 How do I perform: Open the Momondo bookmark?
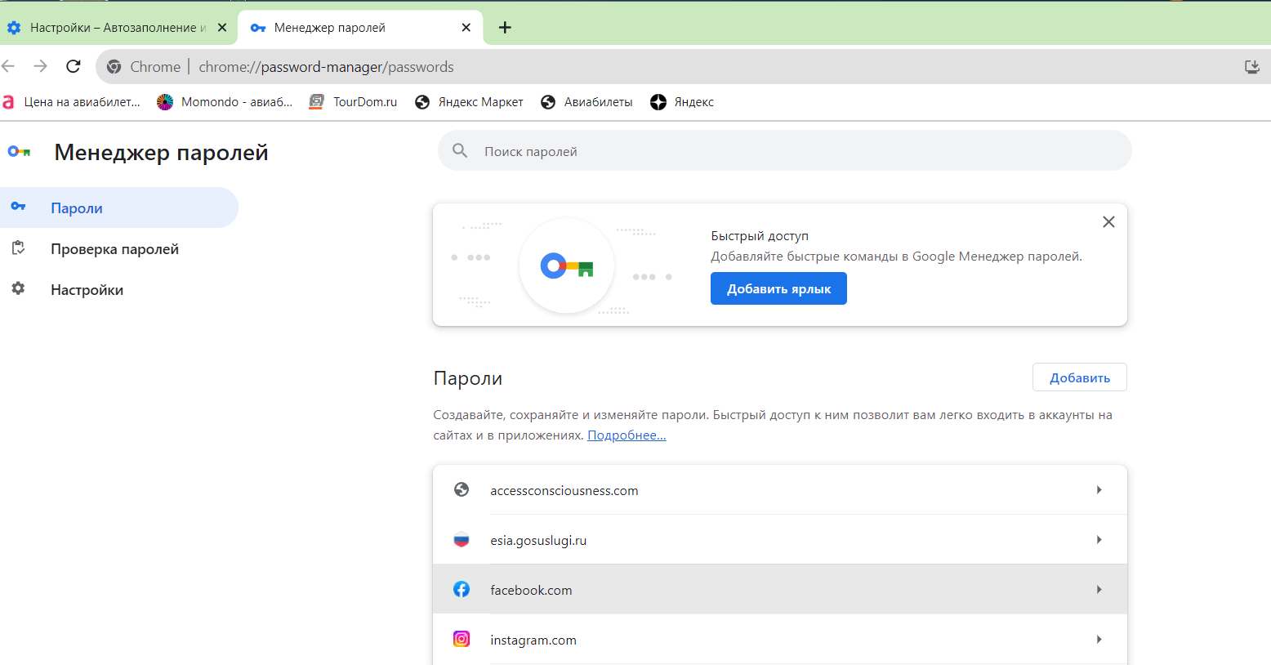click(225, 102)
